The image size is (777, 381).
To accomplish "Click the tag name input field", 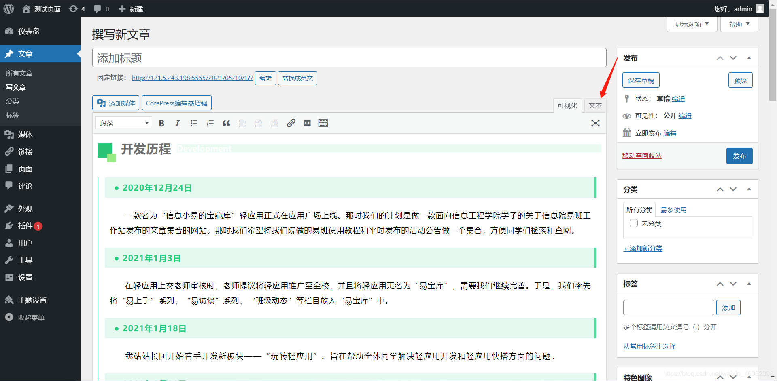I will coord(669,307).
